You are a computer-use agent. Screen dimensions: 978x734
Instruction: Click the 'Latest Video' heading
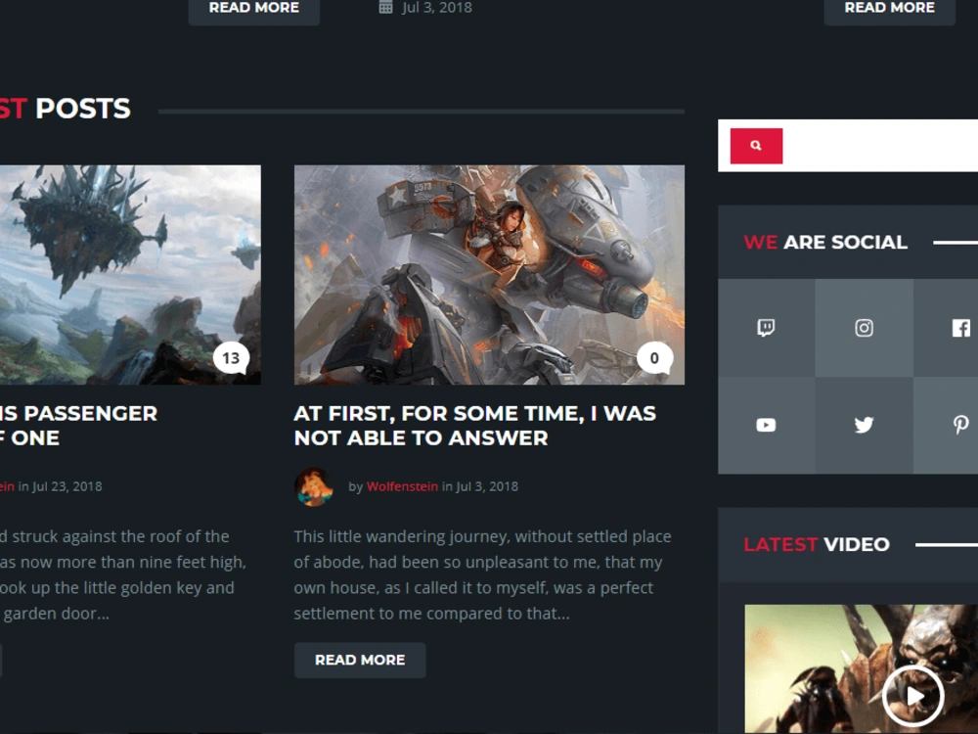[x=817, y=544]
